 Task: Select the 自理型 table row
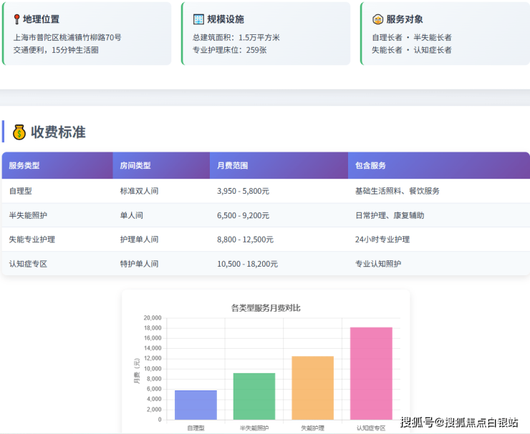tap(265, 191)
